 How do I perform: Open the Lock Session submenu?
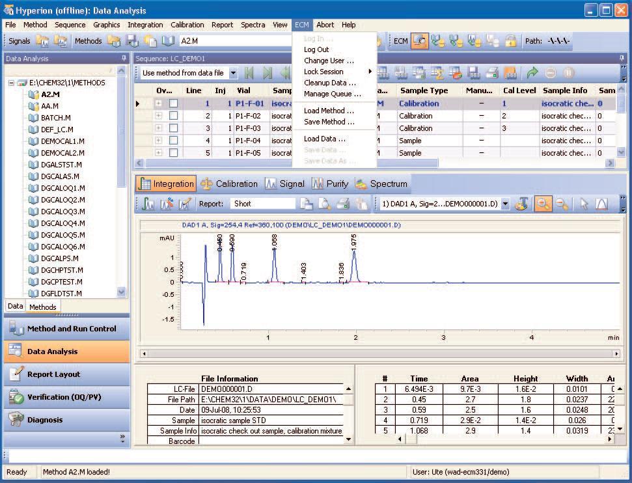pos(323,70)
